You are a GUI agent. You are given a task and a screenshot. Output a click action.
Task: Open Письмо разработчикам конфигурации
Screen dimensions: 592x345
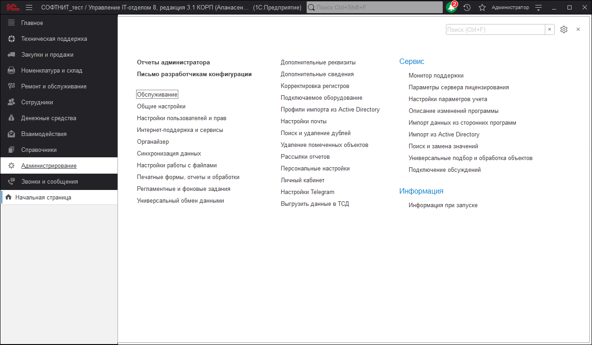(195, 74)
